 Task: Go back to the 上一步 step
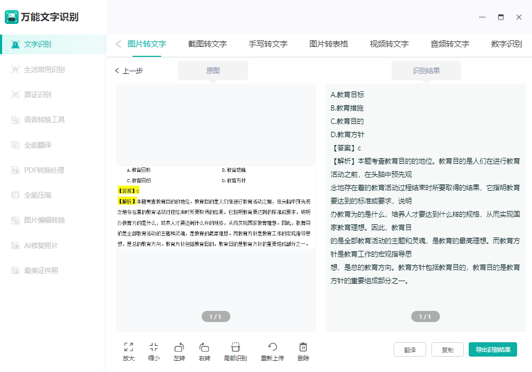click(129, 71)
